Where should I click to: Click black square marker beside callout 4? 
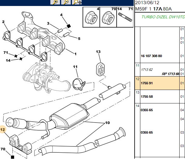coord(69,26)
